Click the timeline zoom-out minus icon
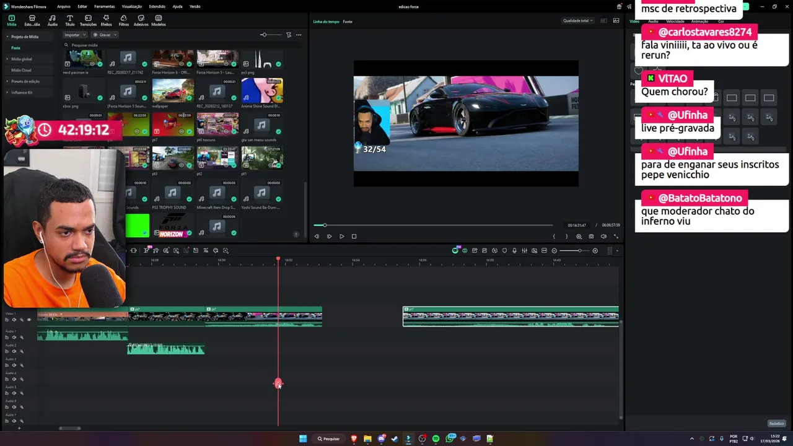 pyautogui.click(x=554, y=251)
